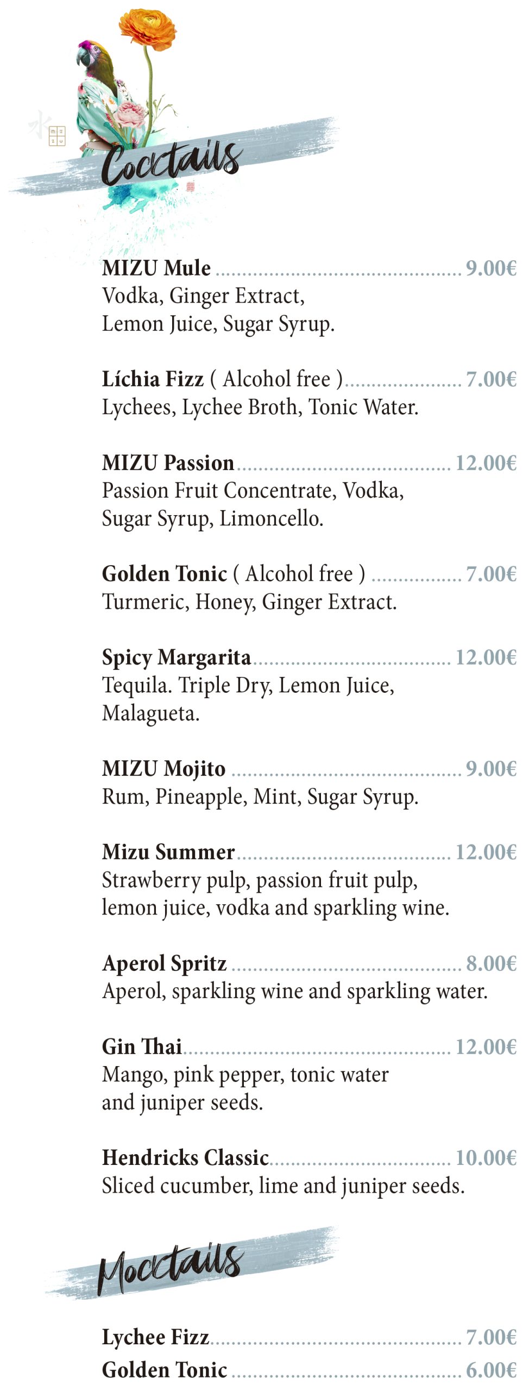
Task: Select Hendricks Classic on the menu
Action: point(185,1157)
